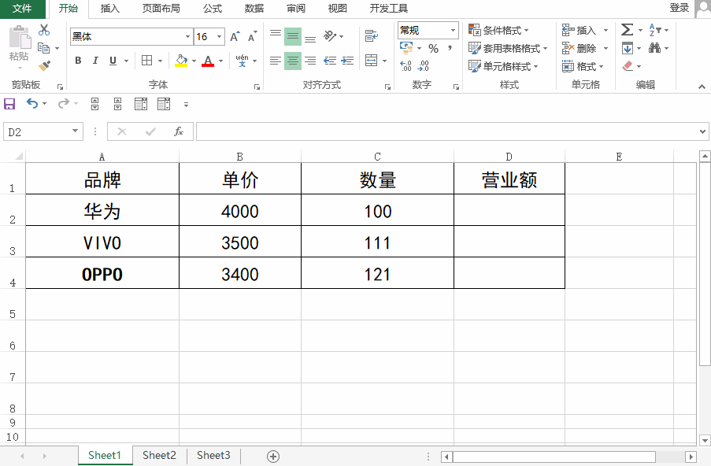Increase indent

[347, 61]
